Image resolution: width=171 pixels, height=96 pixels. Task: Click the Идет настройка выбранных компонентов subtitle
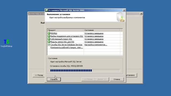pos(67,18)
